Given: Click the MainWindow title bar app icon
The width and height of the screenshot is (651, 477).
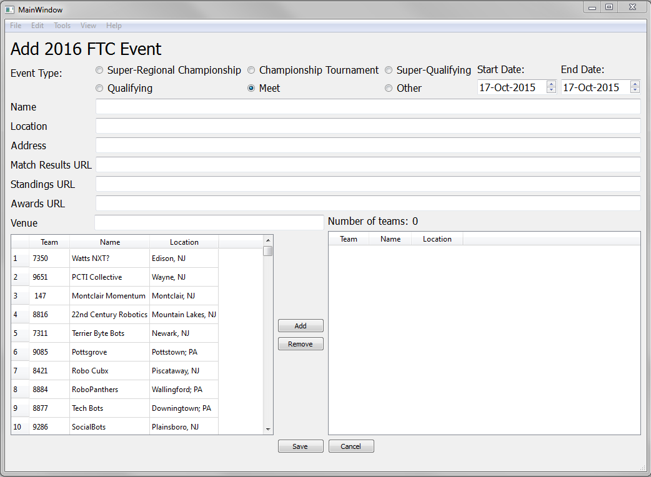Looking at the screenshot, I should (10, 10).
